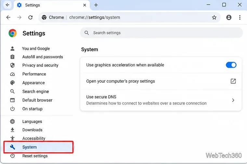The width and height of the screenshot is (247, 164).
Task: Open Reset settings page
Action: click(x=35, y=156)
